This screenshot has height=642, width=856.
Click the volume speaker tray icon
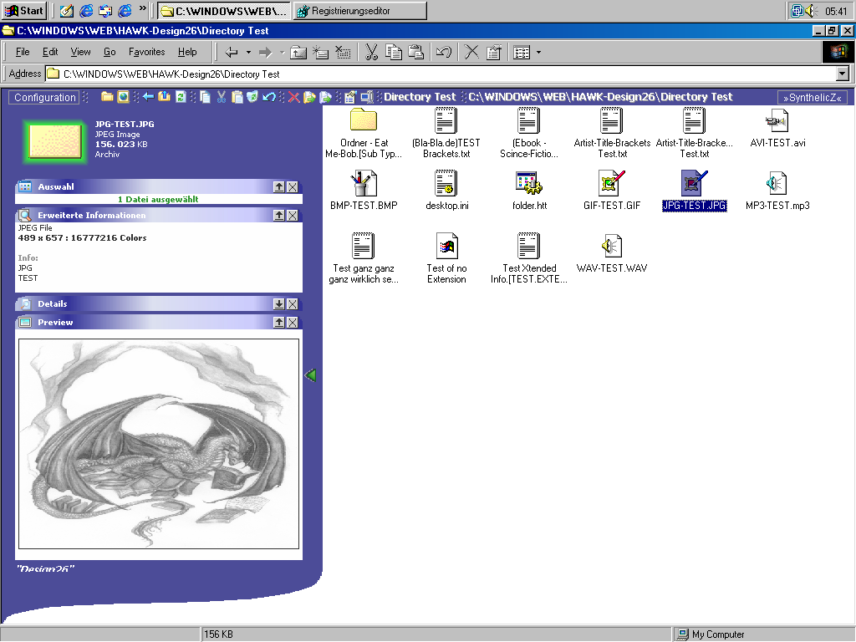tap(811, 10)
